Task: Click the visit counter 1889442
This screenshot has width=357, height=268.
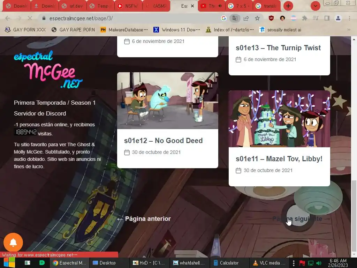Action: point(25,132)
